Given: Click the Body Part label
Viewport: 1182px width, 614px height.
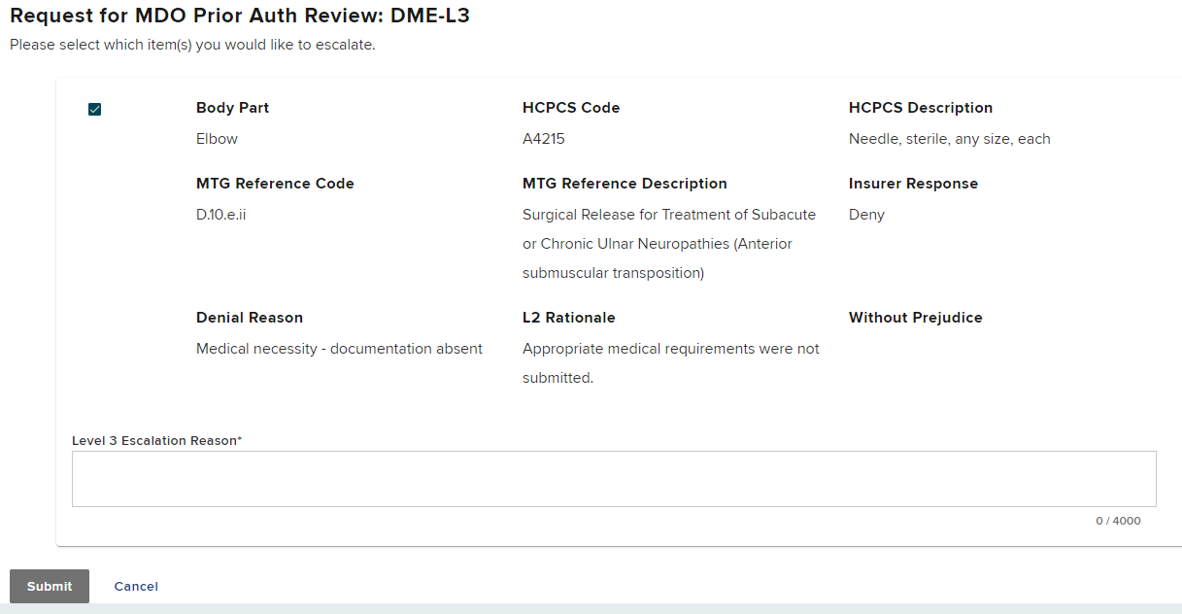Looking at the screenshot, I should pos(232,108).
